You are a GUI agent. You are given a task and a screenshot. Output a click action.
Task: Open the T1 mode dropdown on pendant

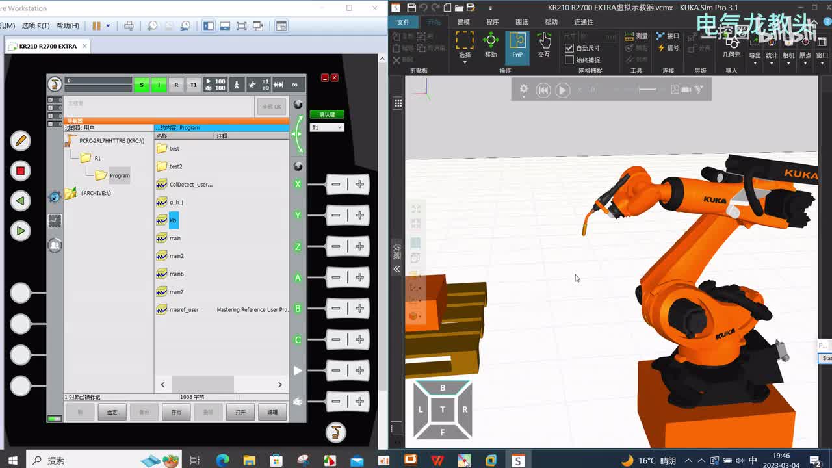point(326,127)
